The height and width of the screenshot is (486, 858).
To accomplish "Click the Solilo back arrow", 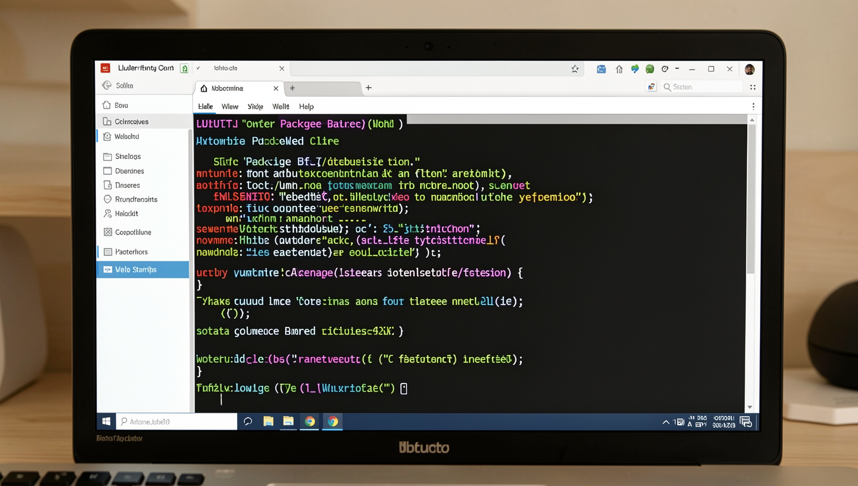I will pos(107,85).
